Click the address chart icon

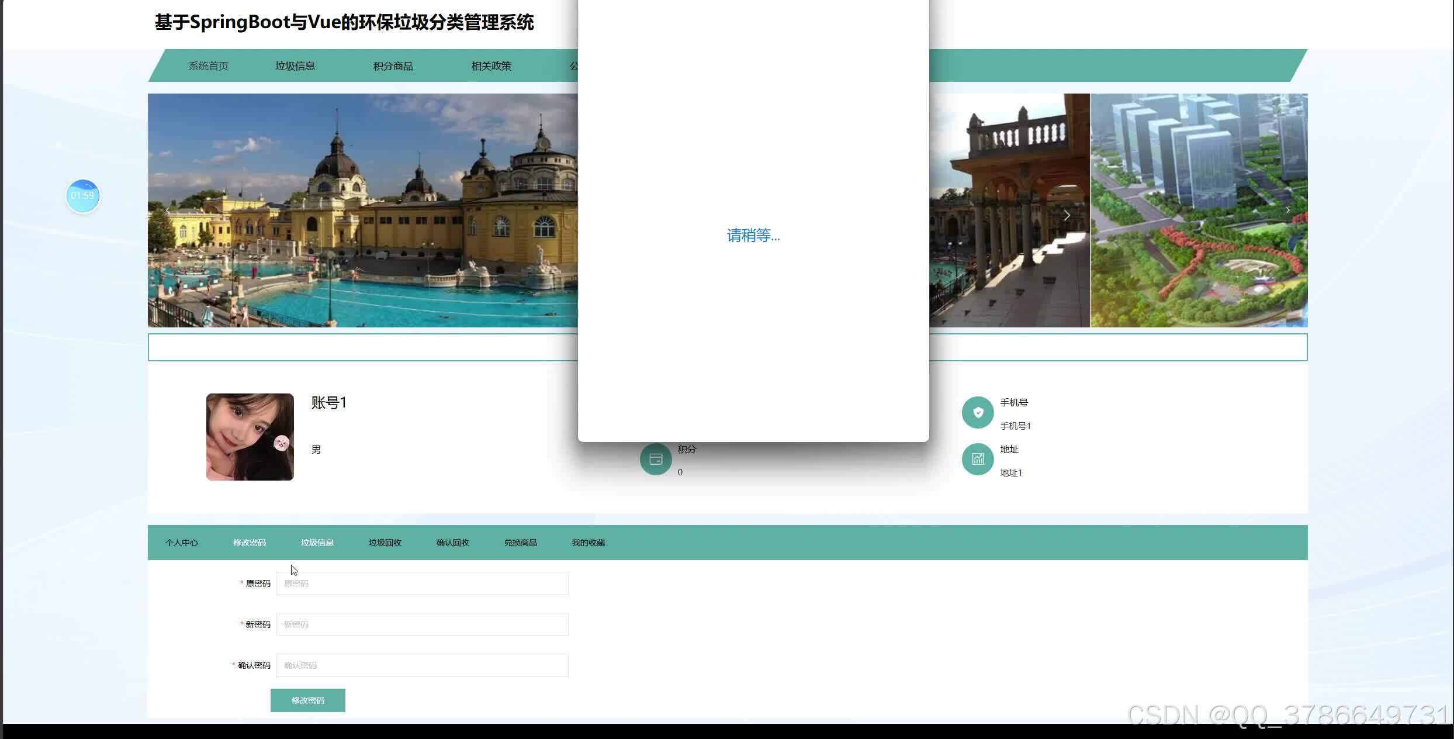pyautogui.click(x=978, y=460)
